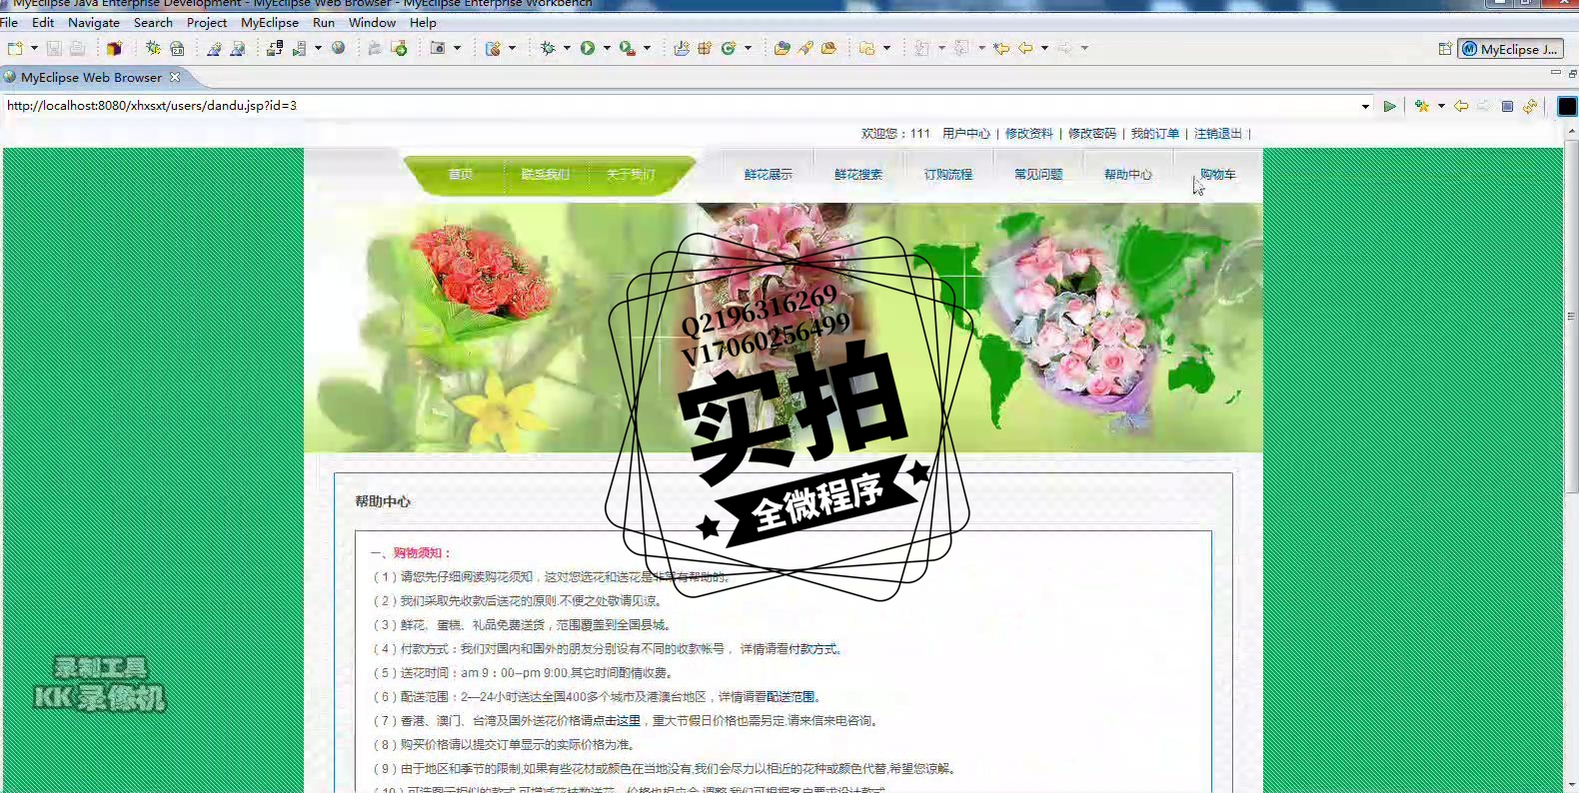Open the Navigate menu
This screenshot has width=1579, height=793.
tap(94, 22)
